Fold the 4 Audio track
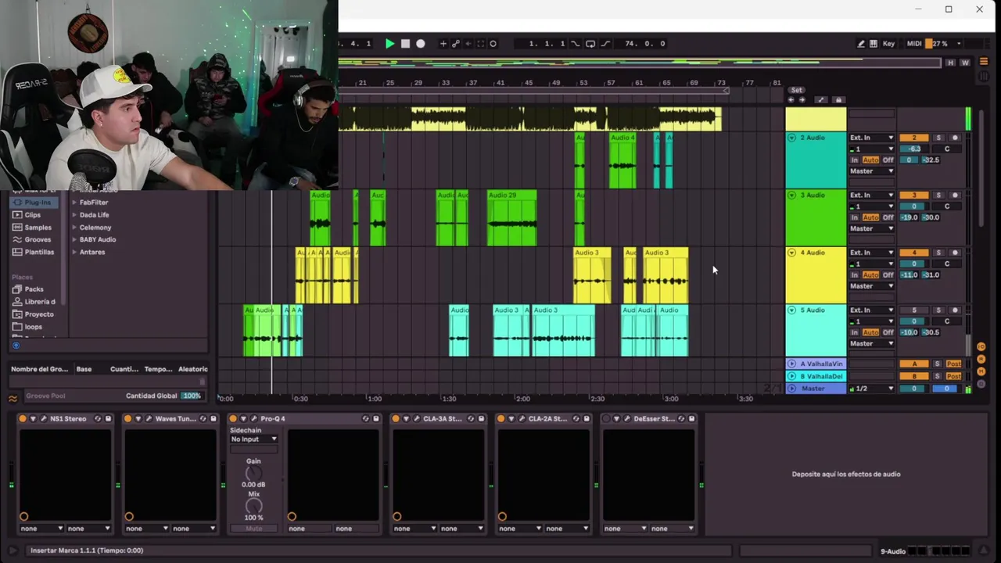1001x563 pixels. [x=791, y=253]
